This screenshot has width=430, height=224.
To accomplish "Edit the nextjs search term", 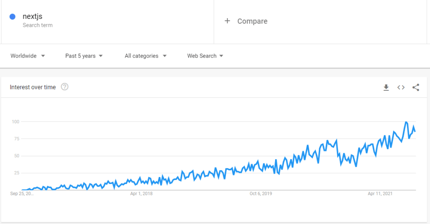I will (x=32, y=16).
